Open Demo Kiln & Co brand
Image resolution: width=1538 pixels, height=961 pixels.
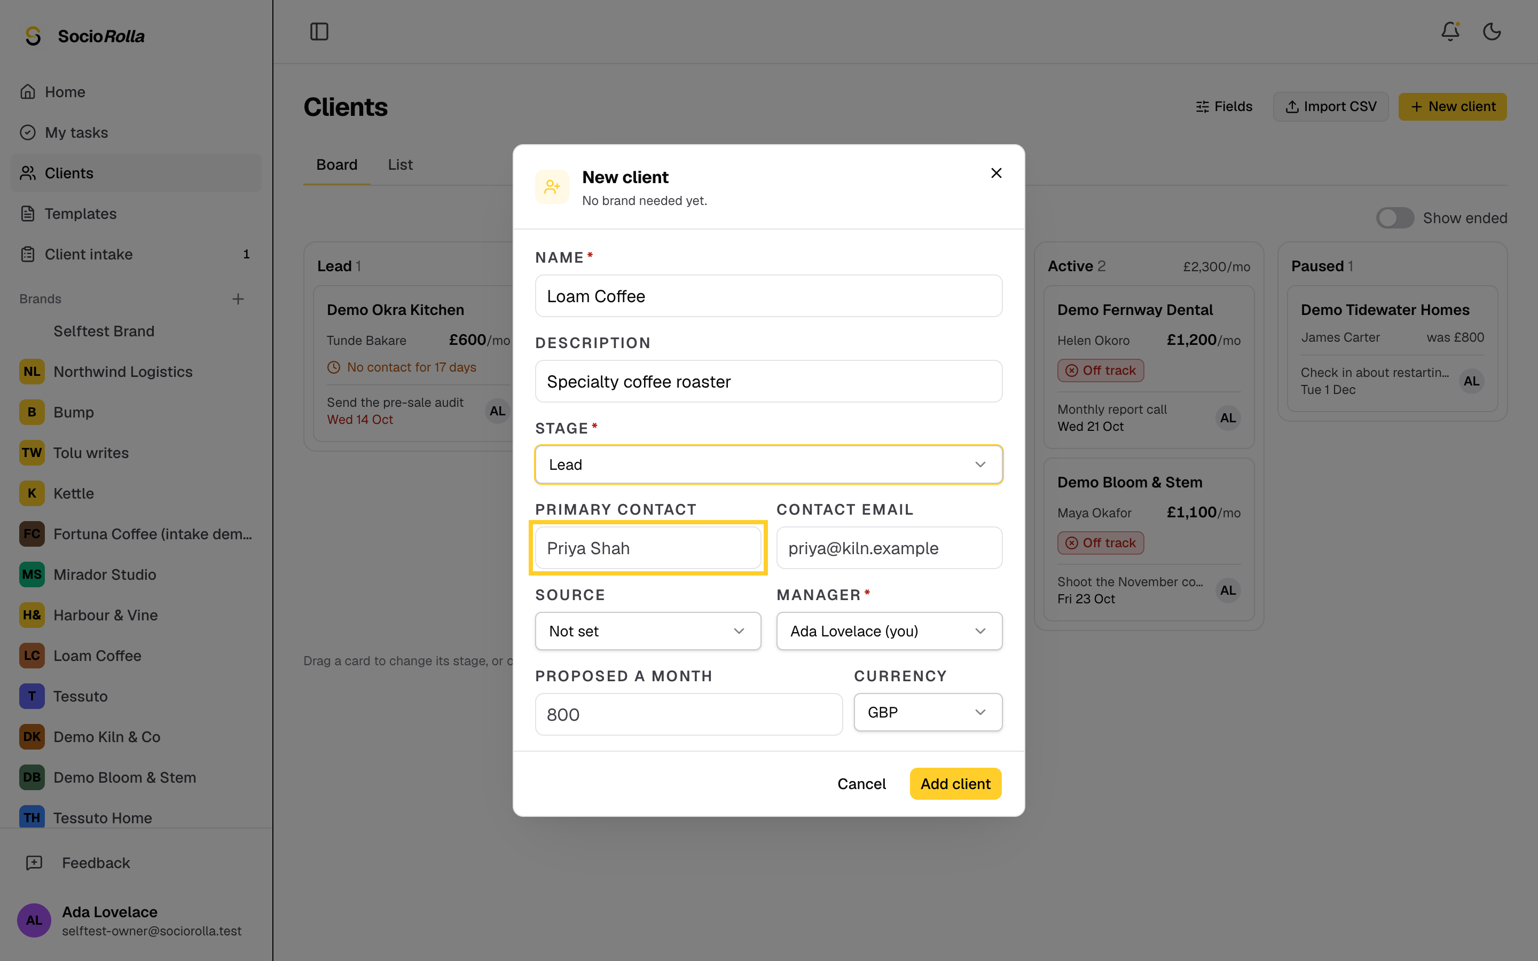coord(136,737)
